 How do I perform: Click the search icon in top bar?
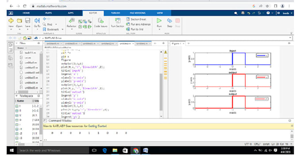point(236,13)
